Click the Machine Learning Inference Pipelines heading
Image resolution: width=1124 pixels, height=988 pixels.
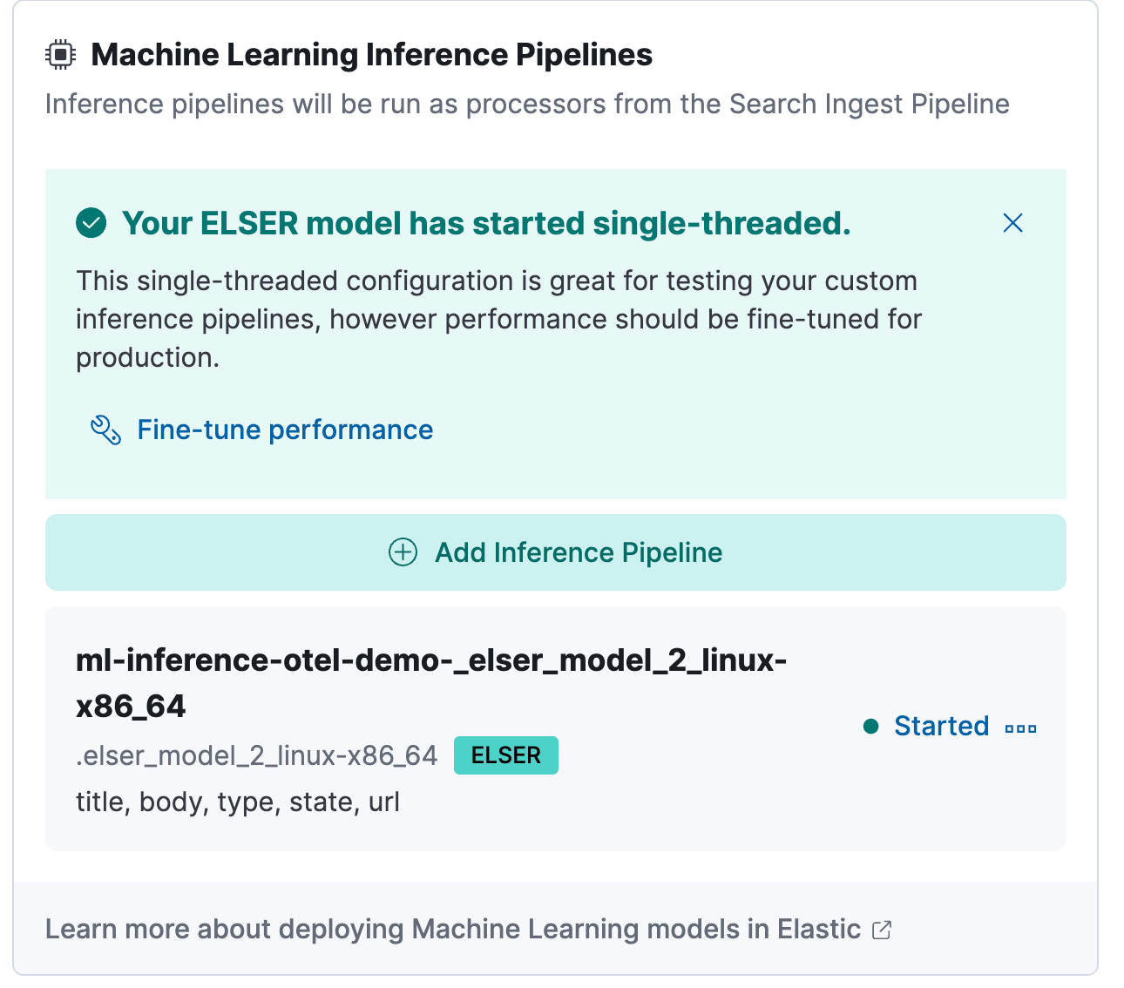[371, 55]
